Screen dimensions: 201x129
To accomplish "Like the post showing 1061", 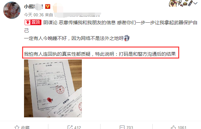I will pyautogui.click(x=182, y=127).
